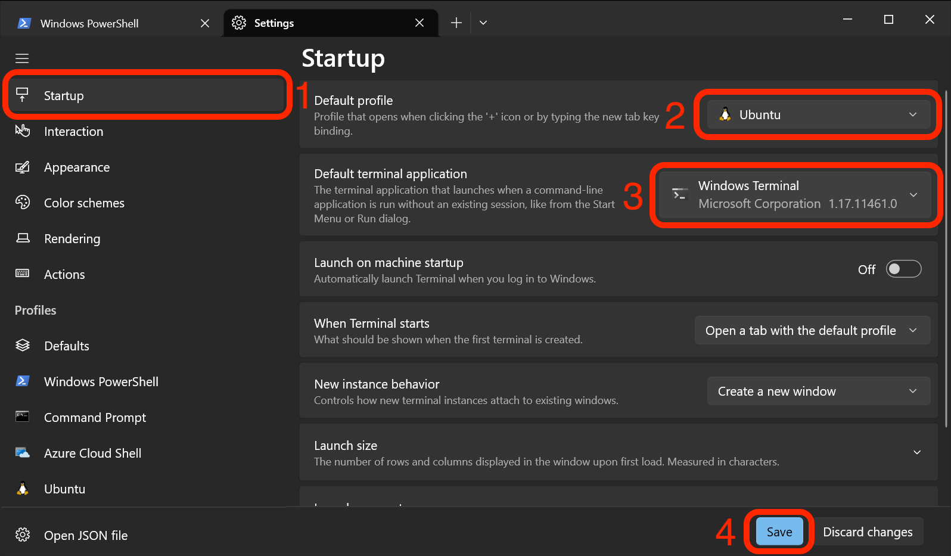951x556 pixels.
Task: Click the Open JSON file gear icon
Action: (23, 535)
